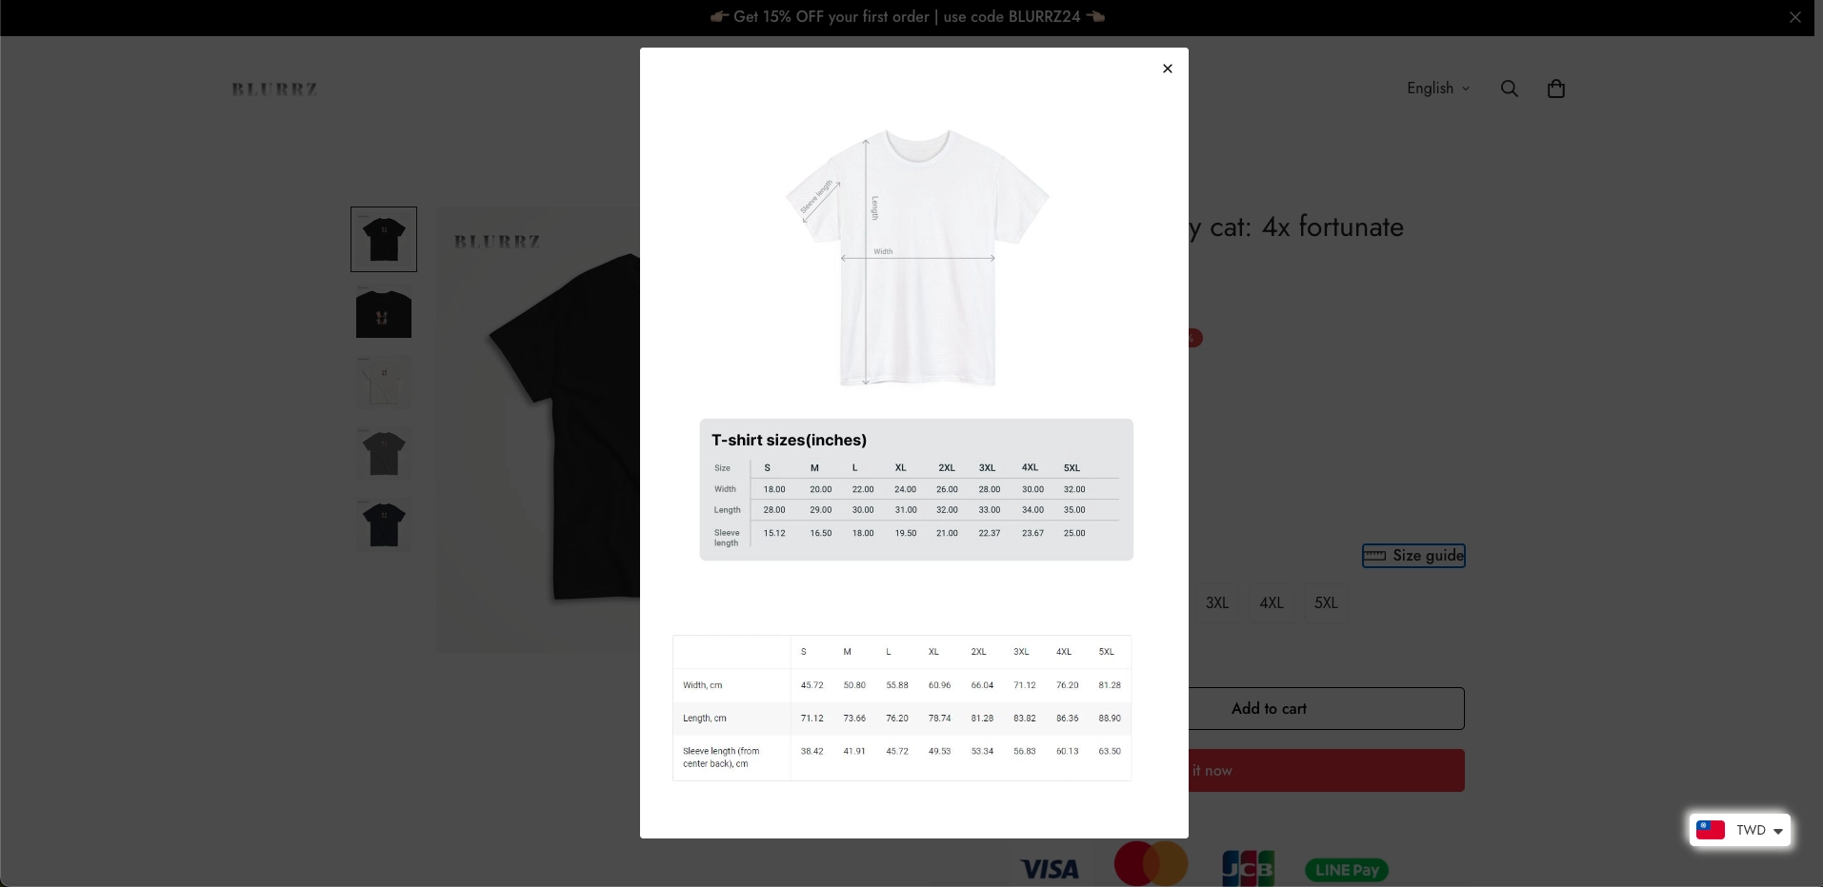Select the white t-shirt thumbnail

(x=384, y=383)
